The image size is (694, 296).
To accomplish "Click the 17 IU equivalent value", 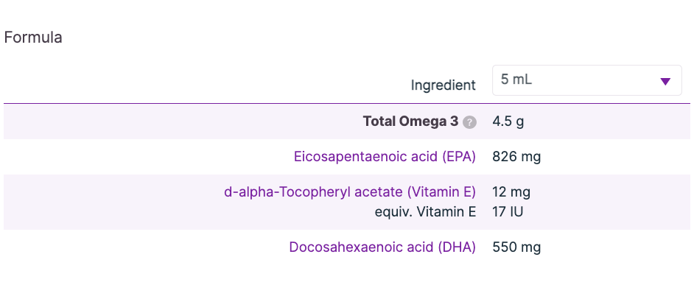I will click(x=508, y=212).
